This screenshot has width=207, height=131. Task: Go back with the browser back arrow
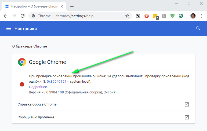point(5,16)
